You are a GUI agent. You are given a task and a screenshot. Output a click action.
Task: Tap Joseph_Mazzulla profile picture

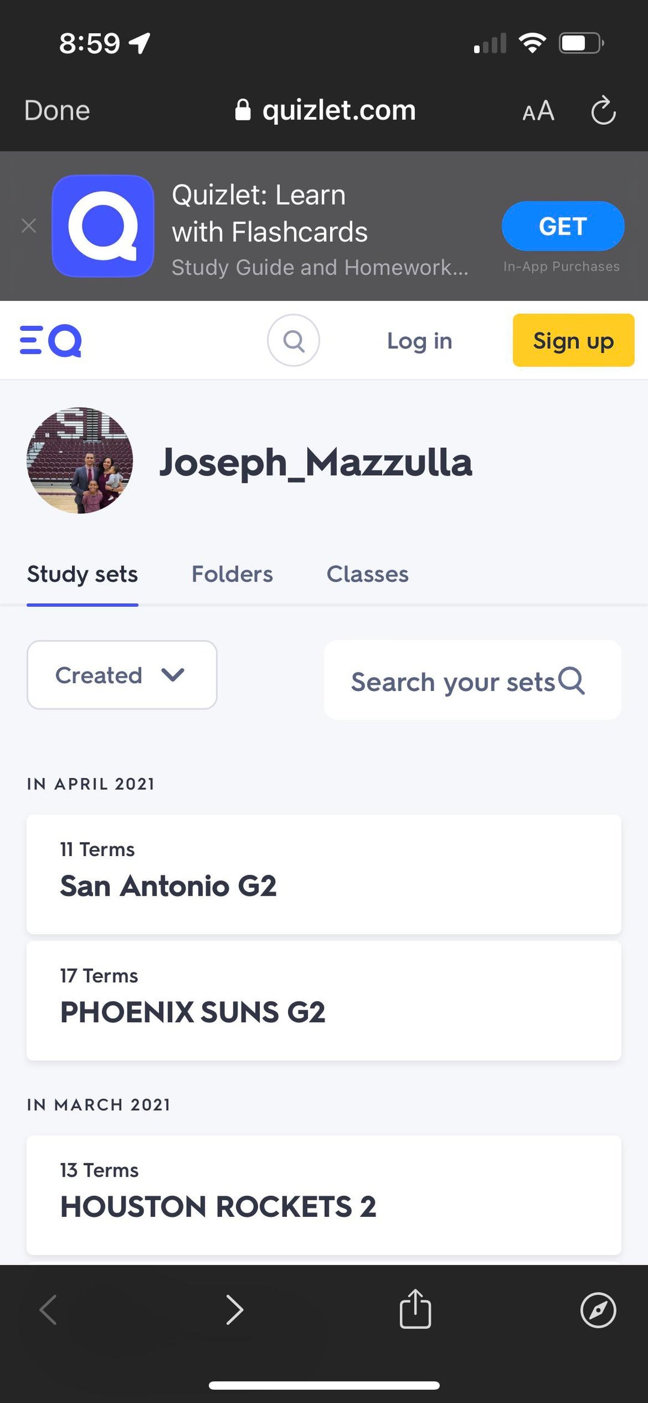point(80,460)
